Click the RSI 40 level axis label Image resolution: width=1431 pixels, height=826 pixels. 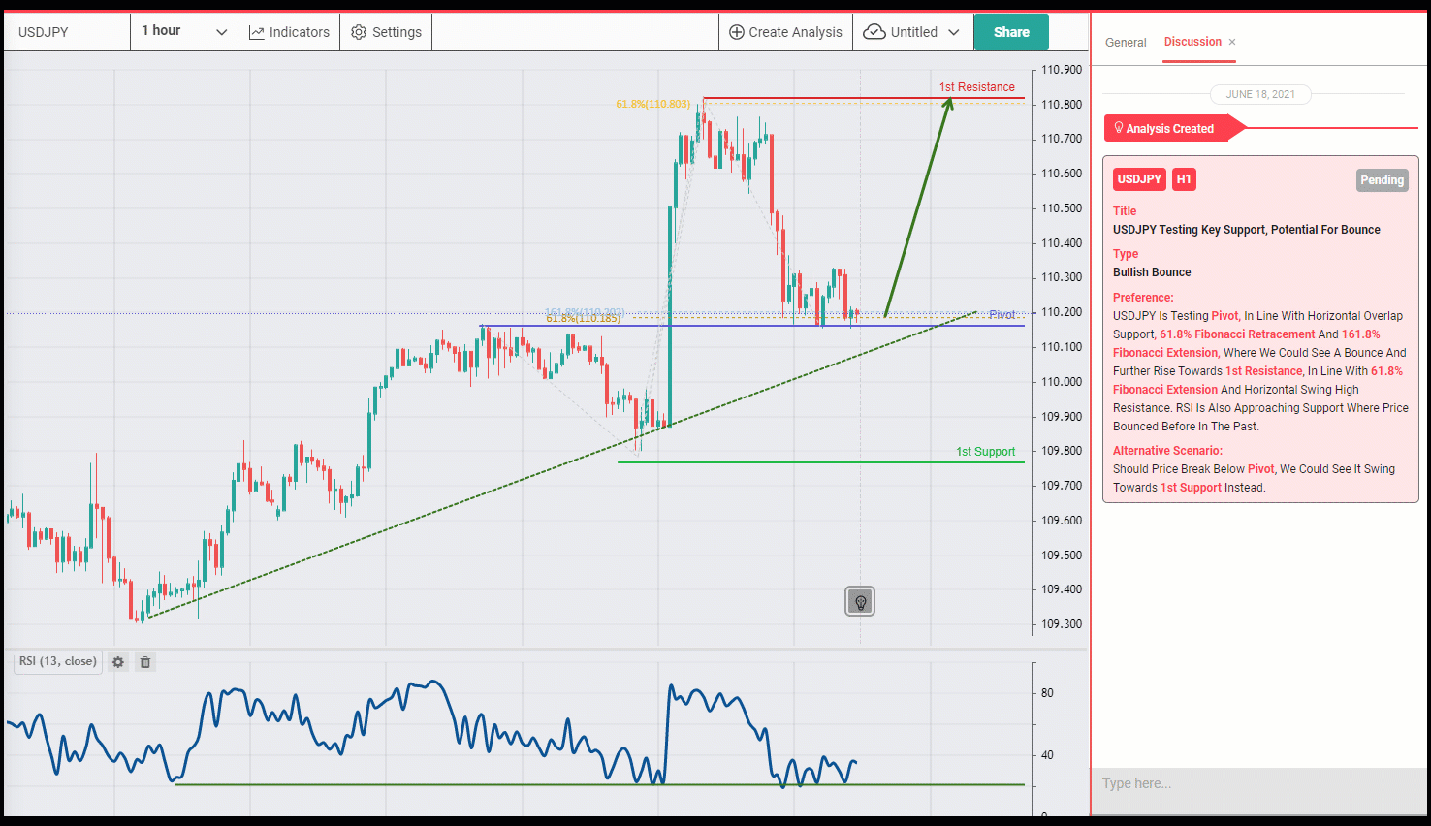pos(1047,755)
